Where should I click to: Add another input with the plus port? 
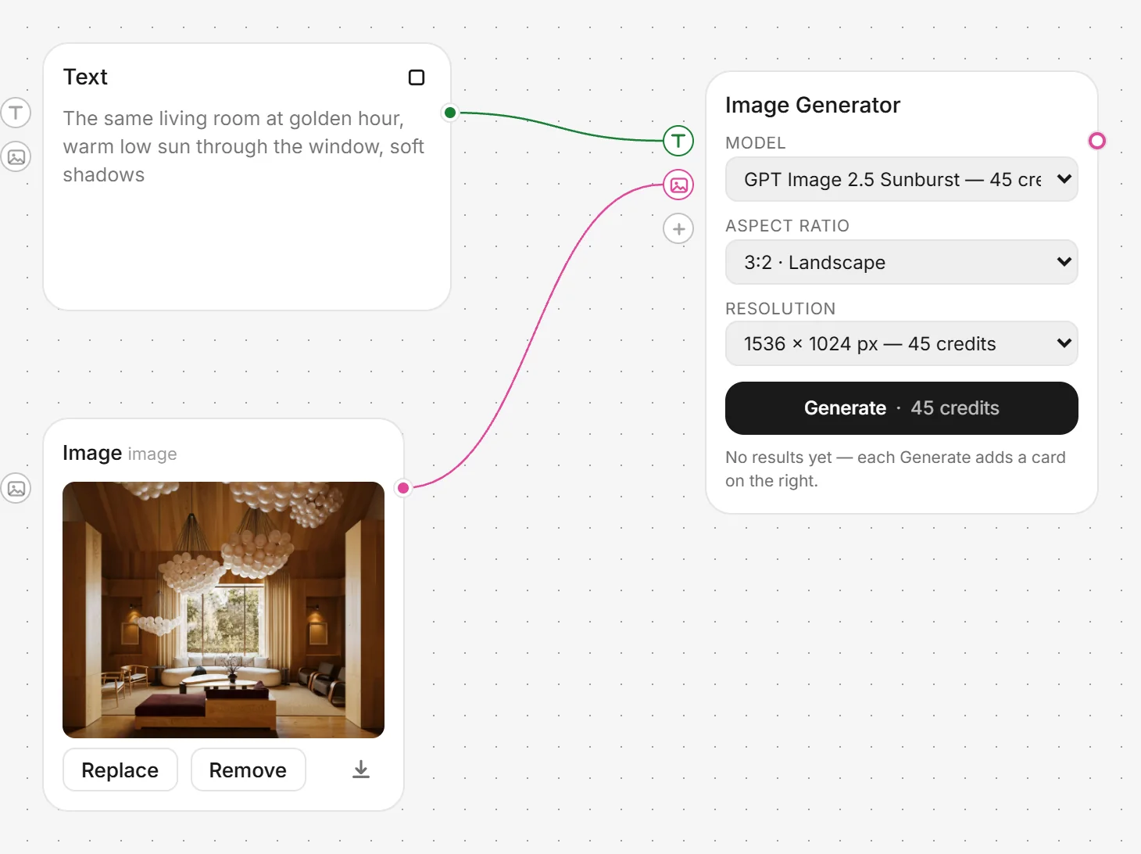pyautogui.click(x=678, y=228)
